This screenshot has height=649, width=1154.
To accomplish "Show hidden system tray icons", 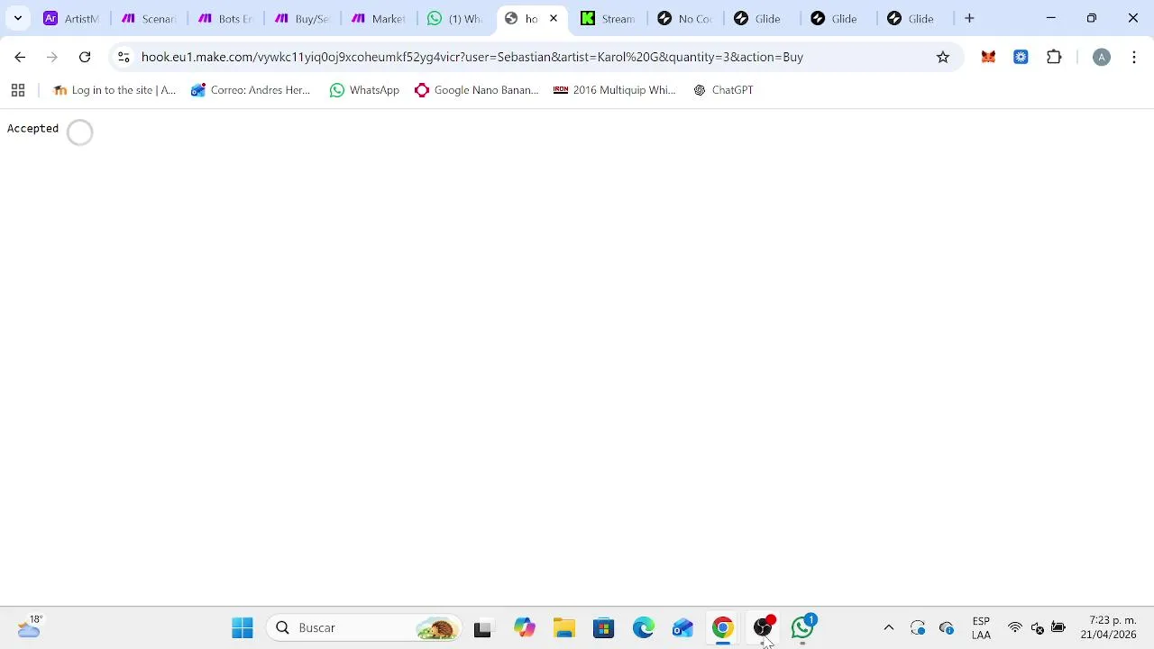I will (889, 627).
